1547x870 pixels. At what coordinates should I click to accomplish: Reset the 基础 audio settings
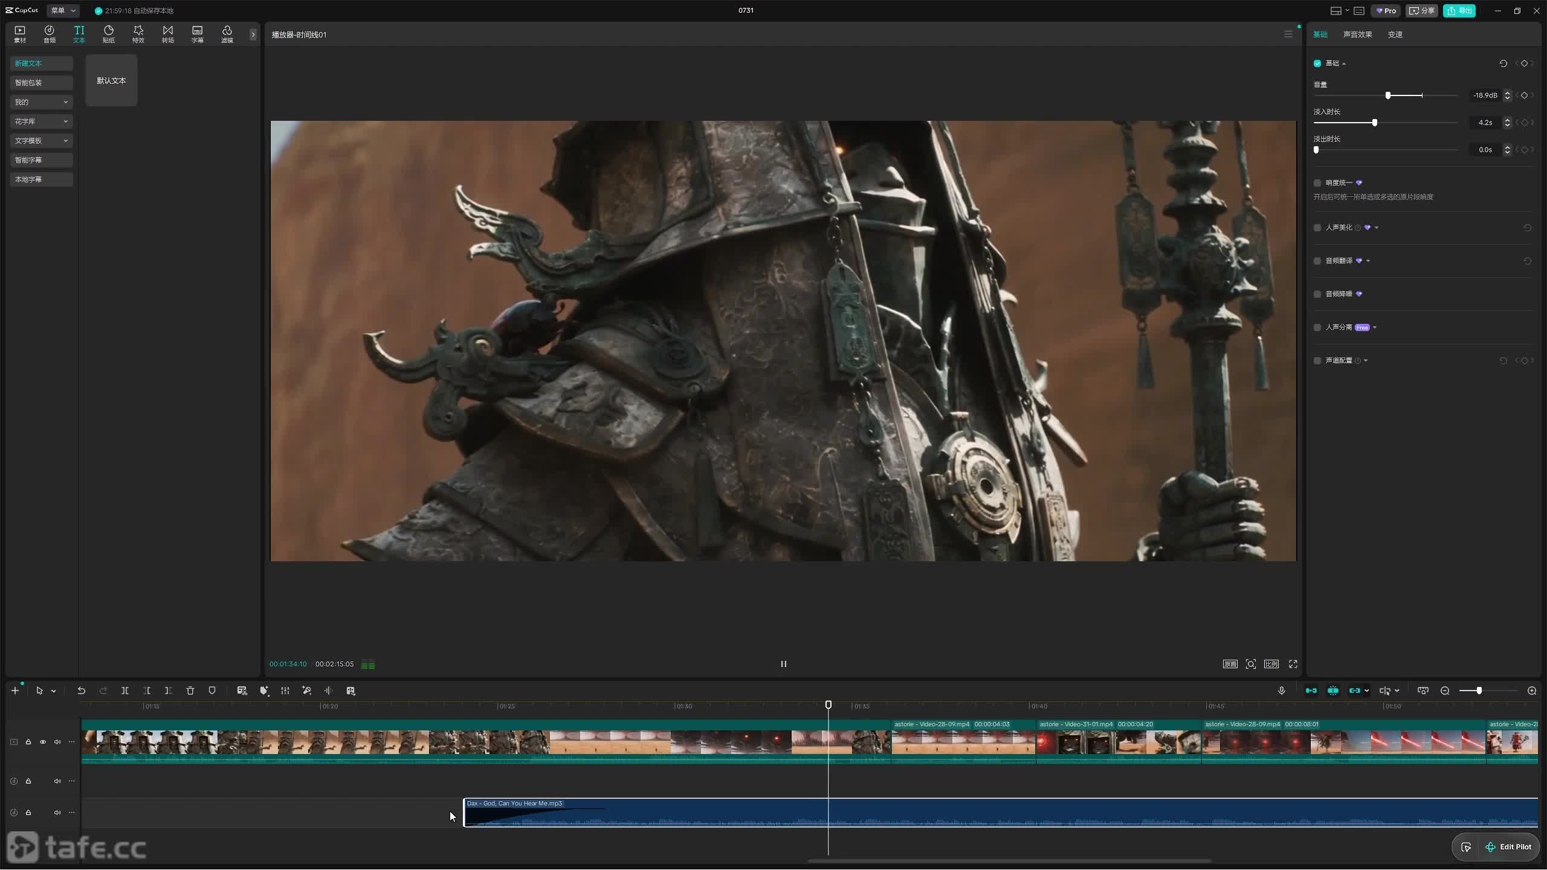(x=1503, y=63)
